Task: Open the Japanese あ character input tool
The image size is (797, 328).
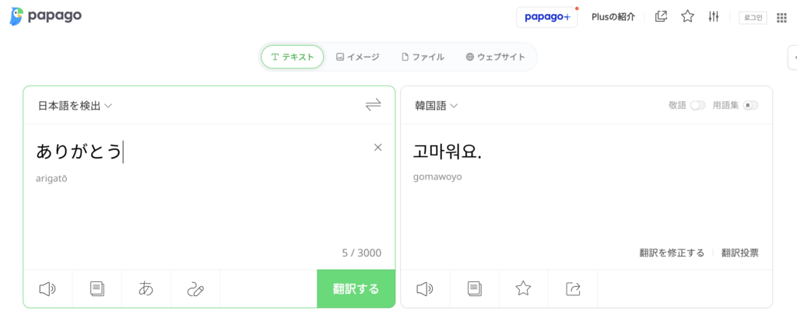Action: pos(146,289)
